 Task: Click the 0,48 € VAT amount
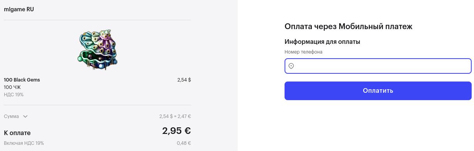coord(184,143)
